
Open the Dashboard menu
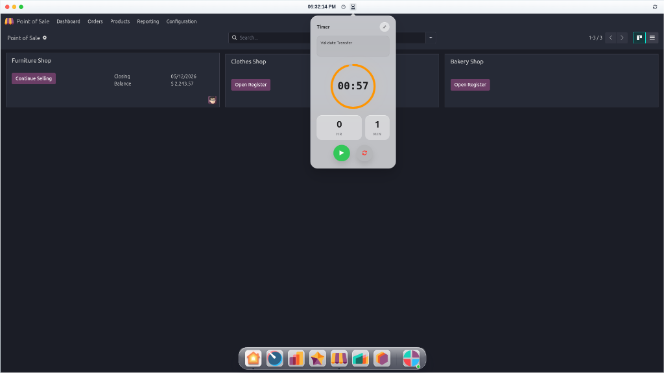(x=68, y=21)
